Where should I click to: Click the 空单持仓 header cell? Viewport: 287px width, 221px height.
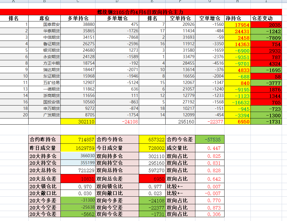180,18
